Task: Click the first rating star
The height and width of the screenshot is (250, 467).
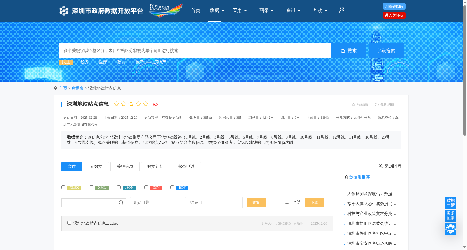Action: (x=116, y=104)
